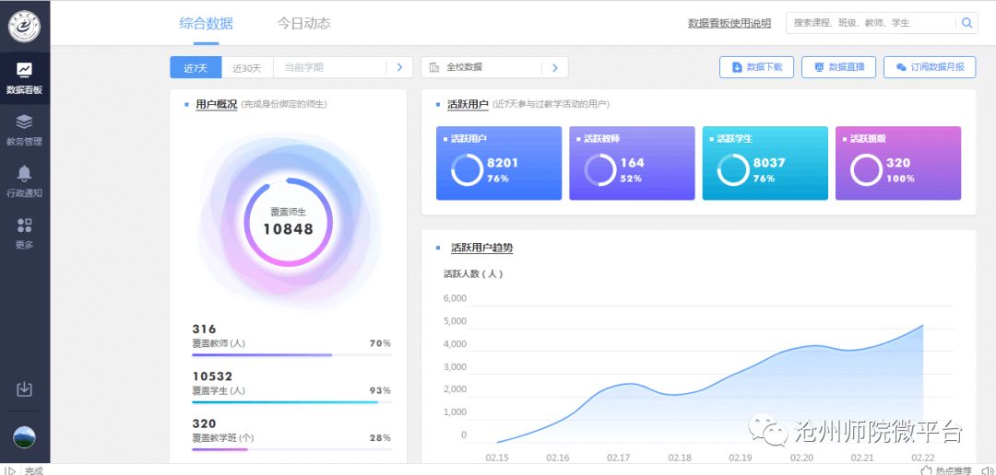Click the search magnifier icon
This screenshot has width=996, height=475.
(x=966, y=23)
